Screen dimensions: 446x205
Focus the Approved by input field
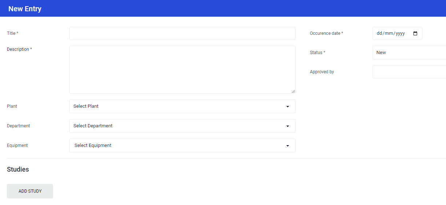[409, 72]
